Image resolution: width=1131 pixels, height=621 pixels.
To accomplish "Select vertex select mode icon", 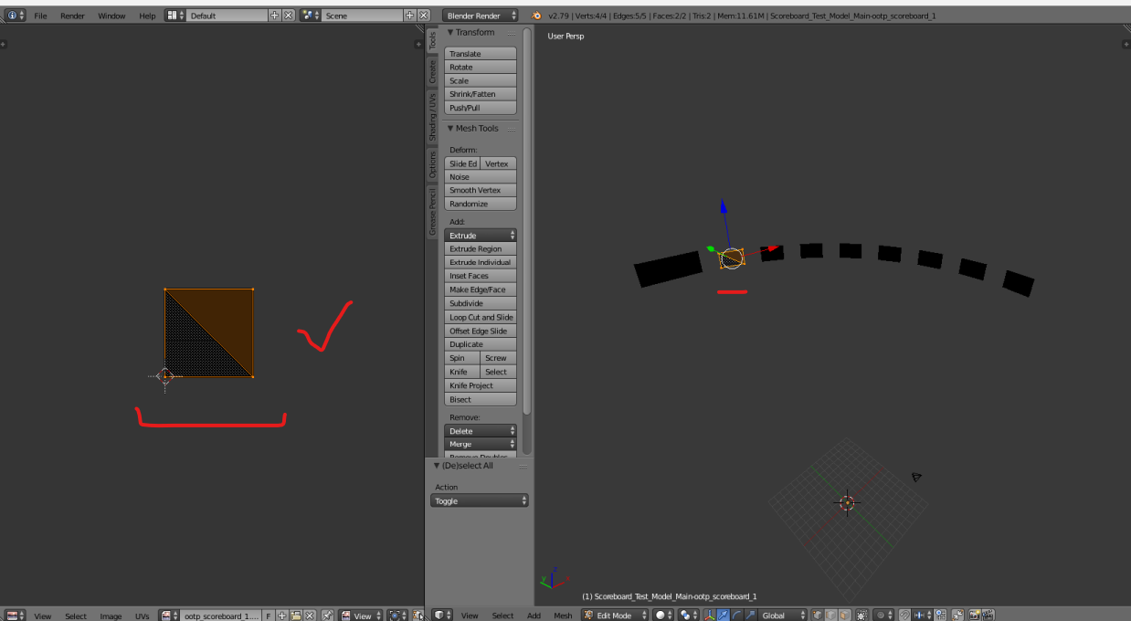I will [817, 616].
